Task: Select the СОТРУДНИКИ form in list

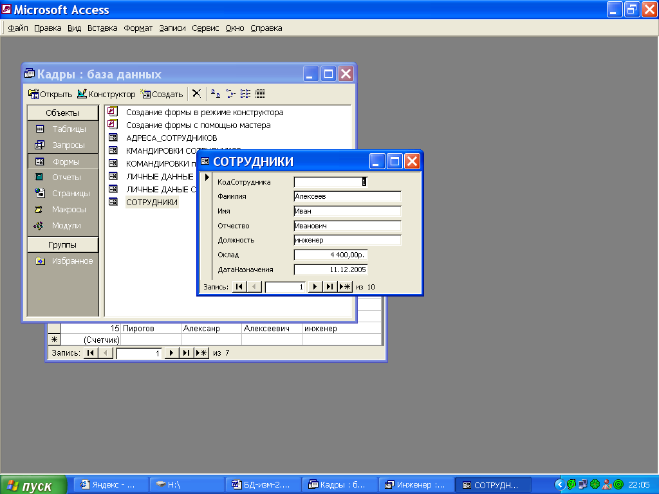Action: (x=152, y=203)
